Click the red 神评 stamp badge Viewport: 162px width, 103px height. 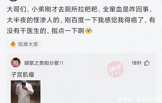(x=115, y=69)
